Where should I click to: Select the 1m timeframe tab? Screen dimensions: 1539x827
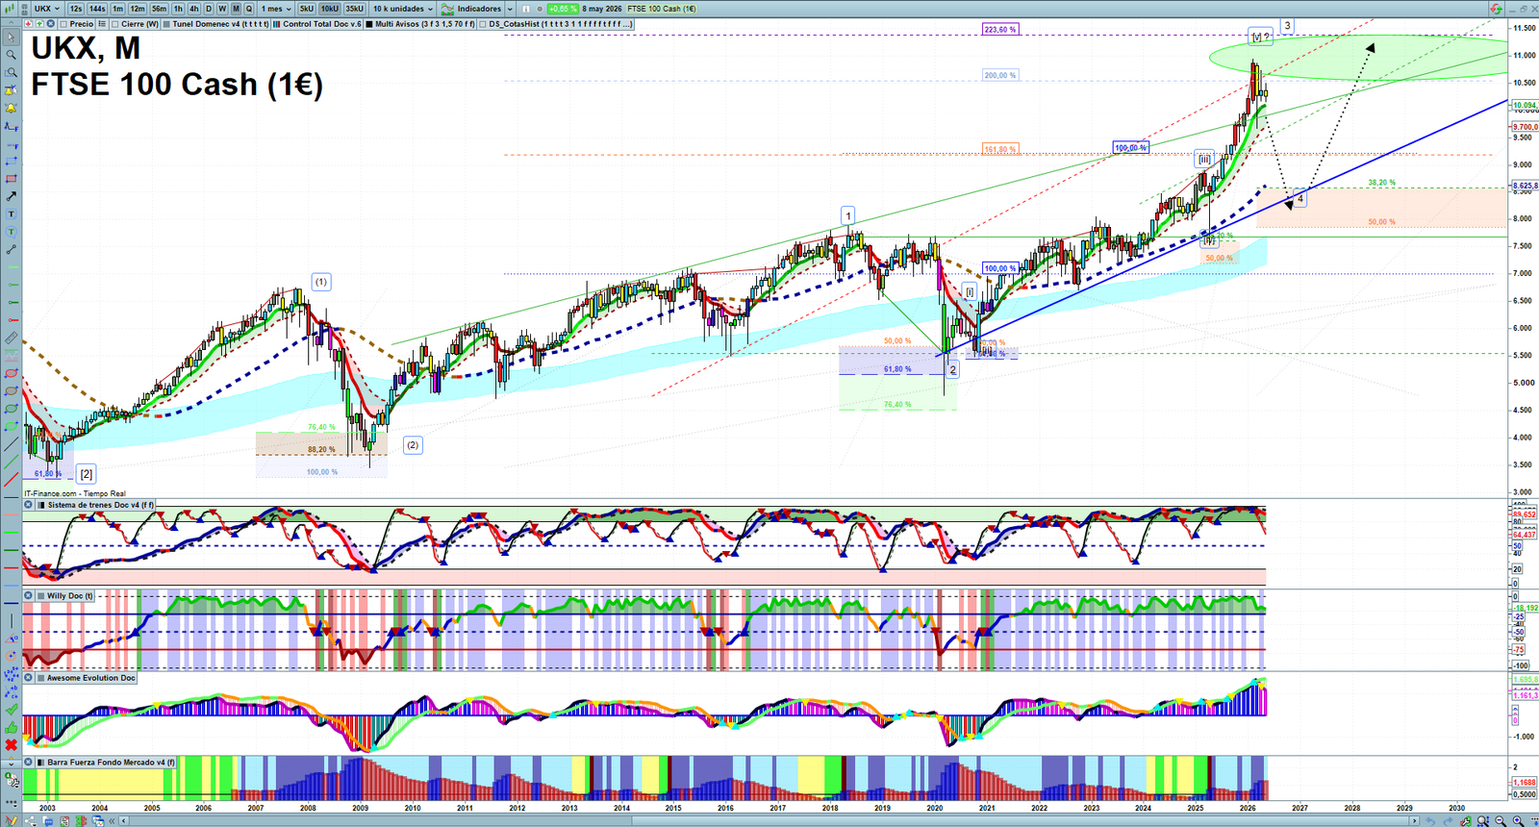(x=117, y=9)
